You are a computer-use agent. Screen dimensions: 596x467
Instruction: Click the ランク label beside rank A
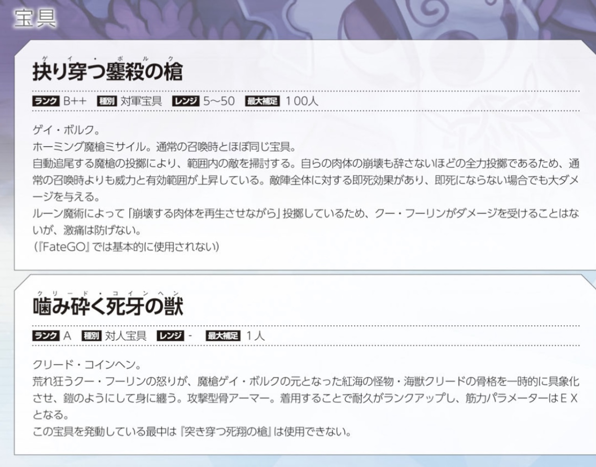click(x=46, y=336)
